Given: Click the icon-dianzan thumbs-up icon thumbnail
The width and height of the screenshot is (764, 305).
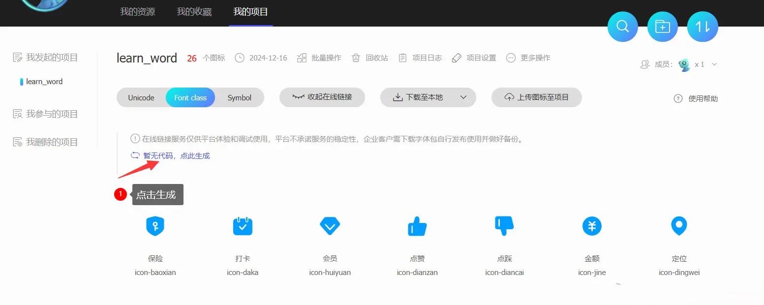Looking at the screenshot, I should click(x=417, y=226).
